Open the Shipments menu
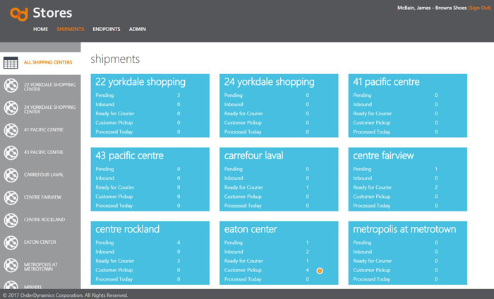Viewport: 494px width, 299px height. click(71, 29)
